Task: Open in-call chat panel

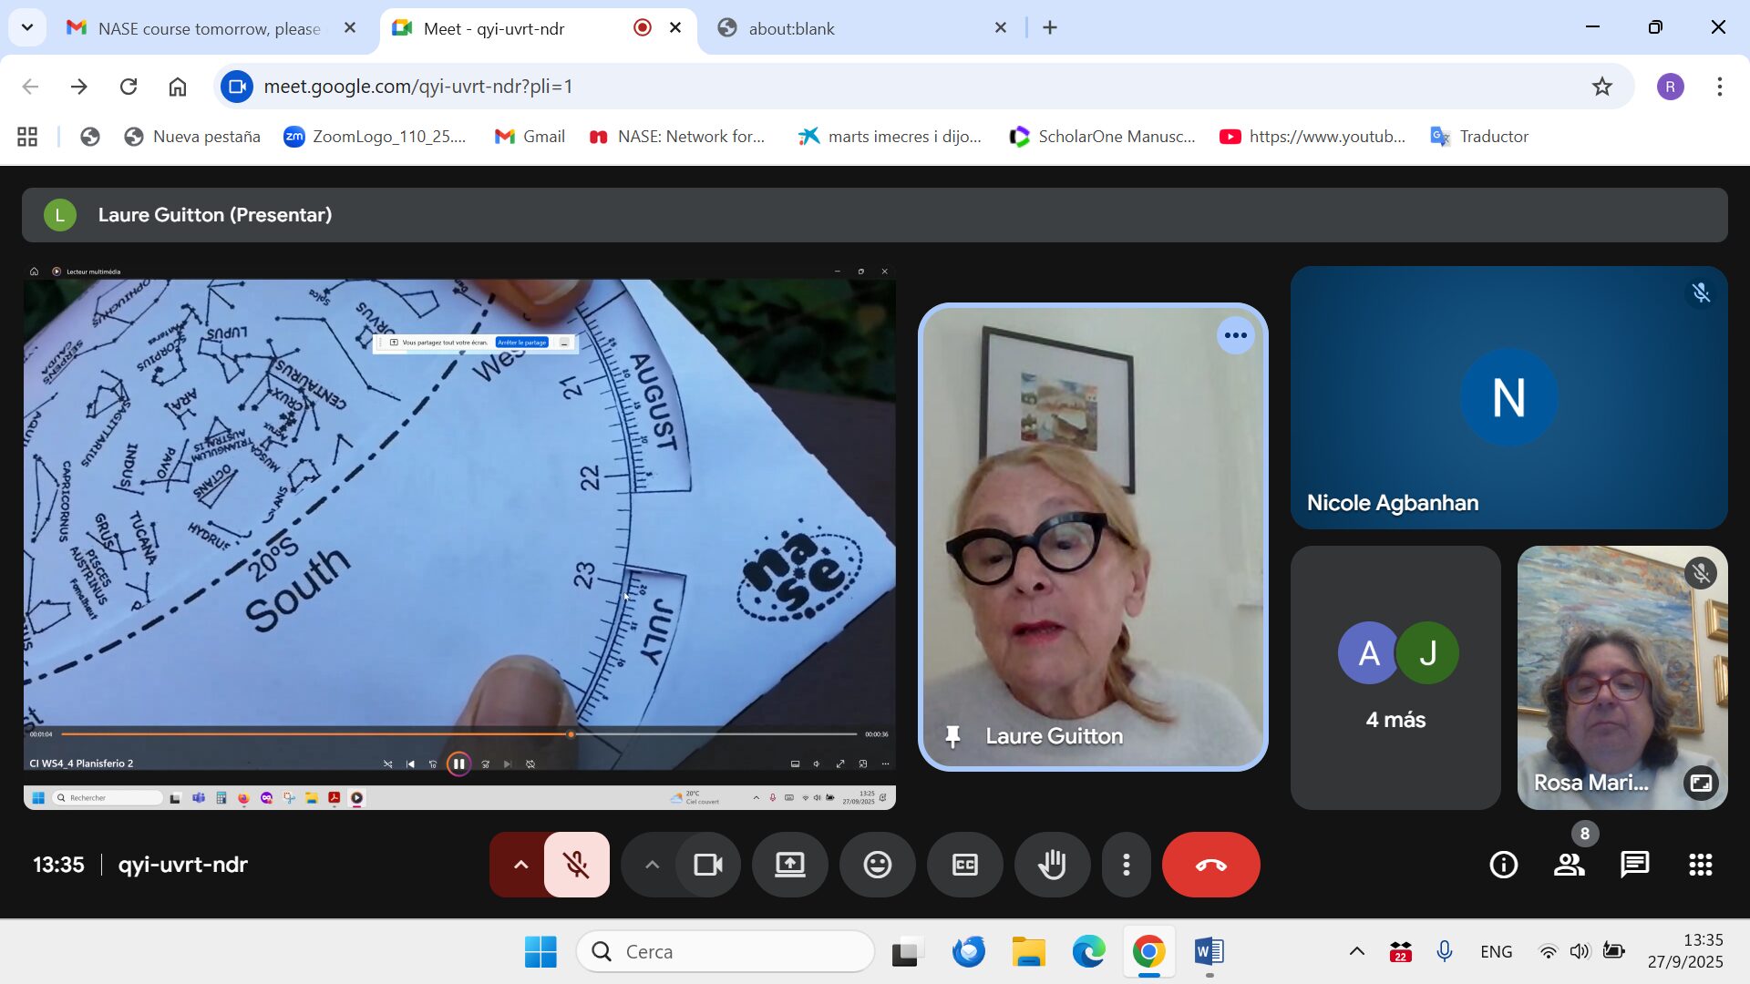Action: point(1634,865)
